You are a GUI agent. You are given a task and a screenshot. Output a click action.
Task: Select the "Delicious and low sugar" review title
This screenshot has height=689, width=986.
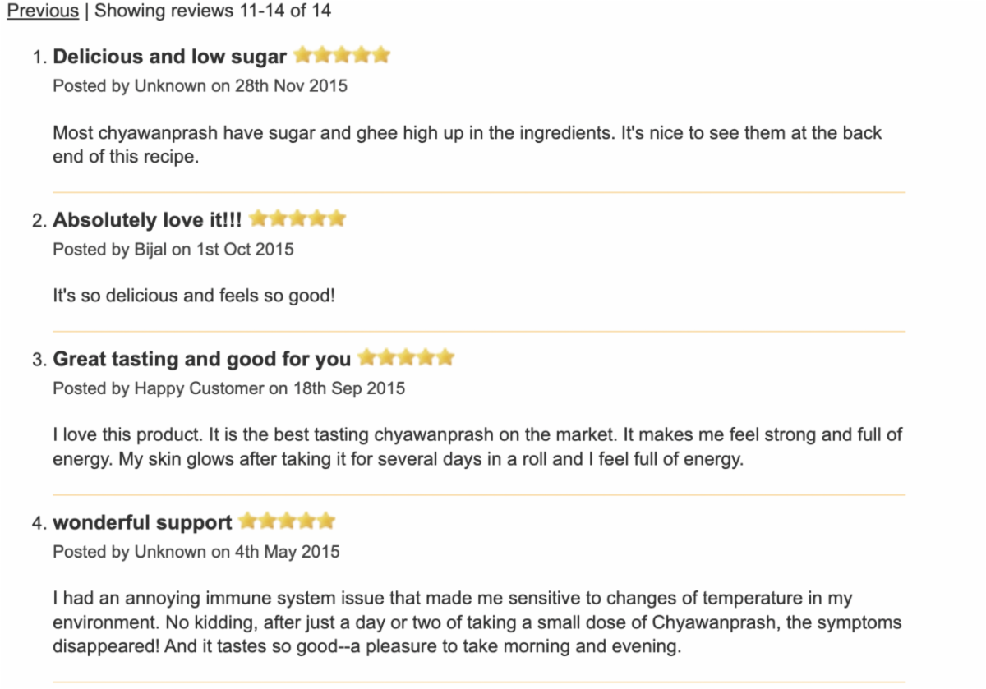169,57
